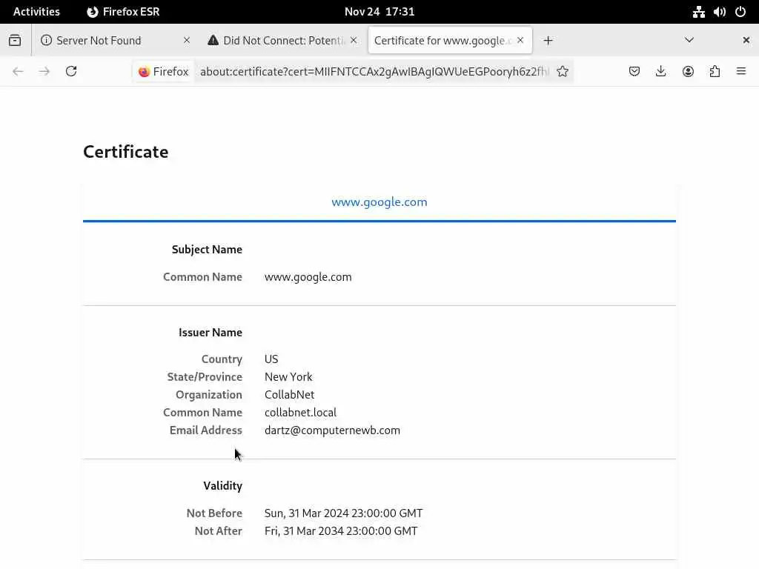The width and height of the screenshot is (759, 569).
Task: Go back to the previous page
Action: coord(18,72)
